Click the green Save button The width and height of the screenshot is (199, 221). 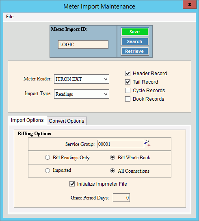(x=134, y=32)
